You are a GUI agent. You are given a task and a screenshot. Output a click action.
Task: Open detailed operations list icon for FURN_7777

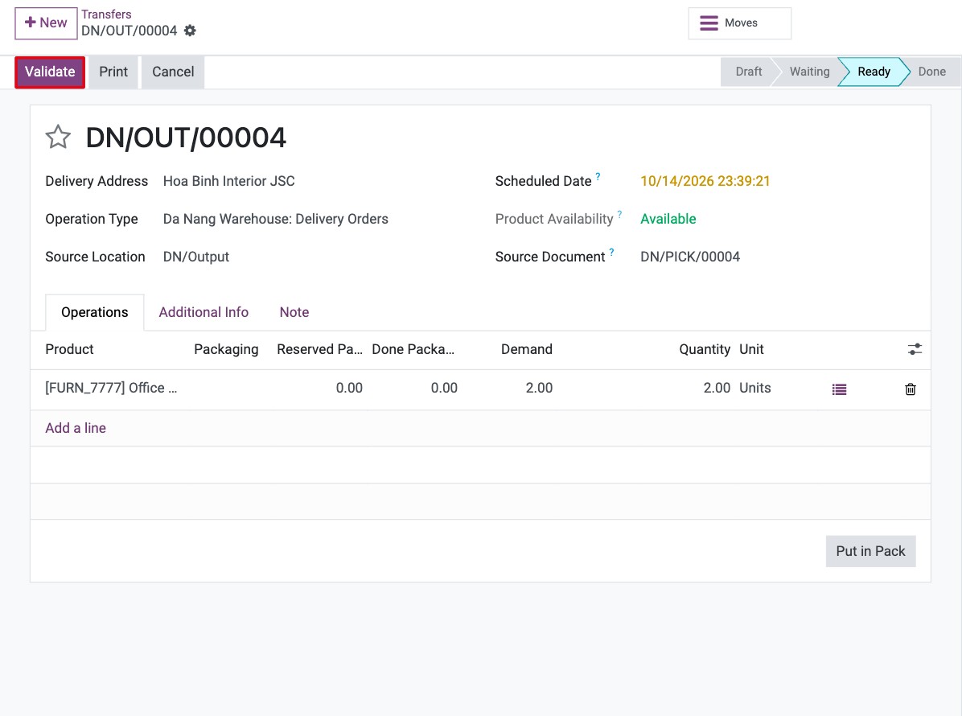839,389
